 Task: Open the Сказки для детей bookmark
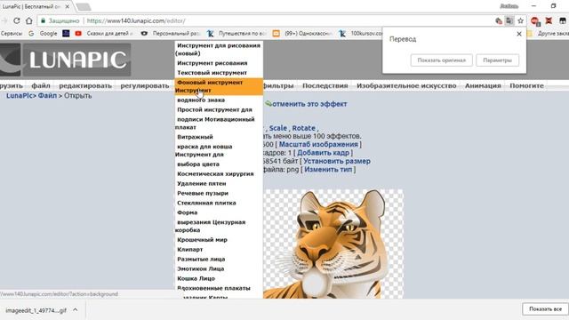point(109,34)
